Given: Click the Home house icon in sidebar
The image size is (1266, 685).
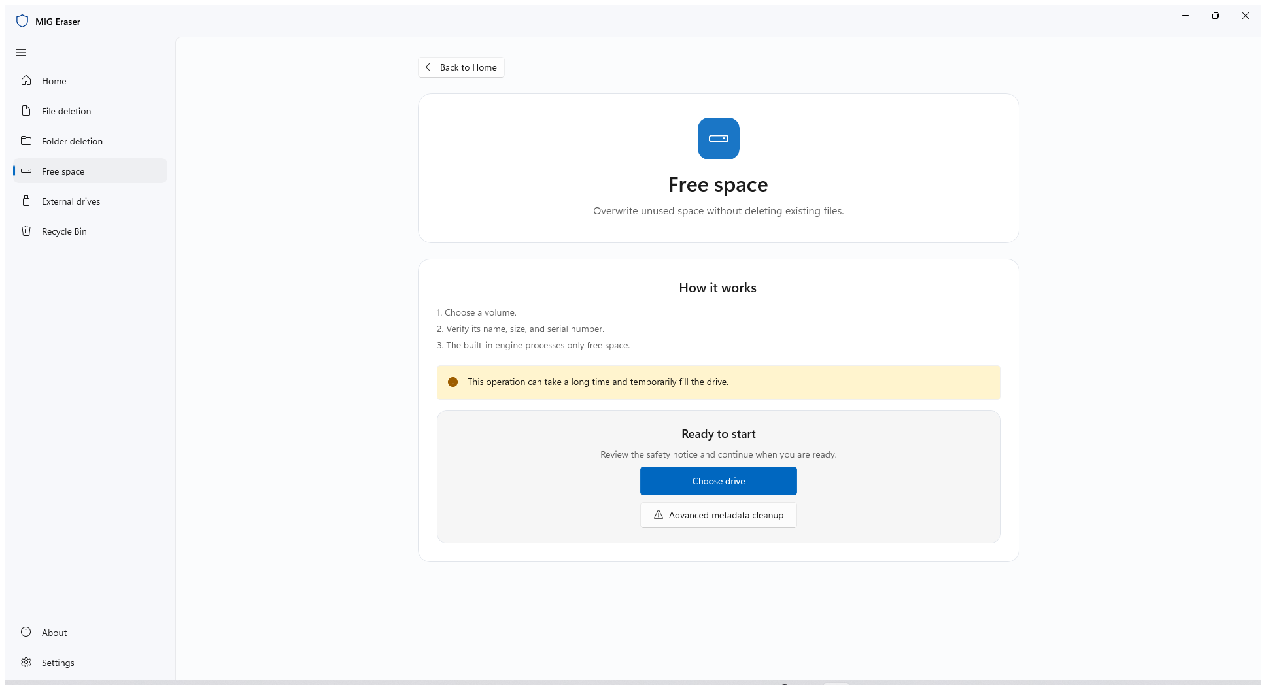Looking at the screenshot, I should [26, 80].
